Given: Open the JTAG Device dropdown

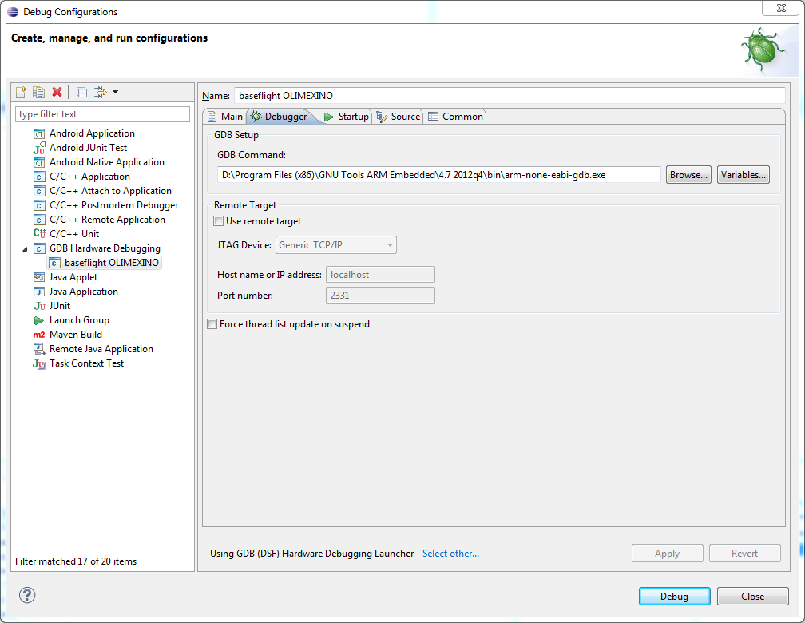Looking at the screenshot, I should click(x=387, y=244).
